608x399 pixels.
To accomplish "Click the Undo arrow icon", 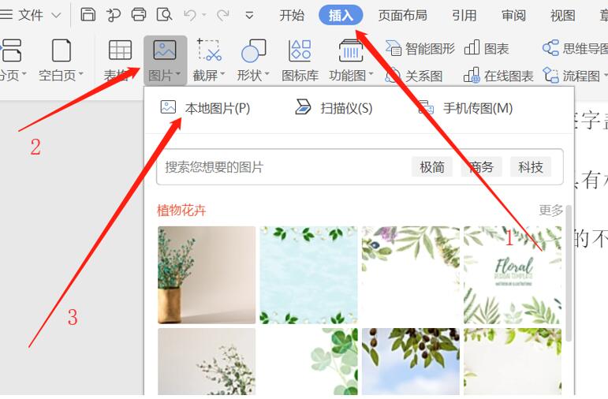I will (190, 15).
